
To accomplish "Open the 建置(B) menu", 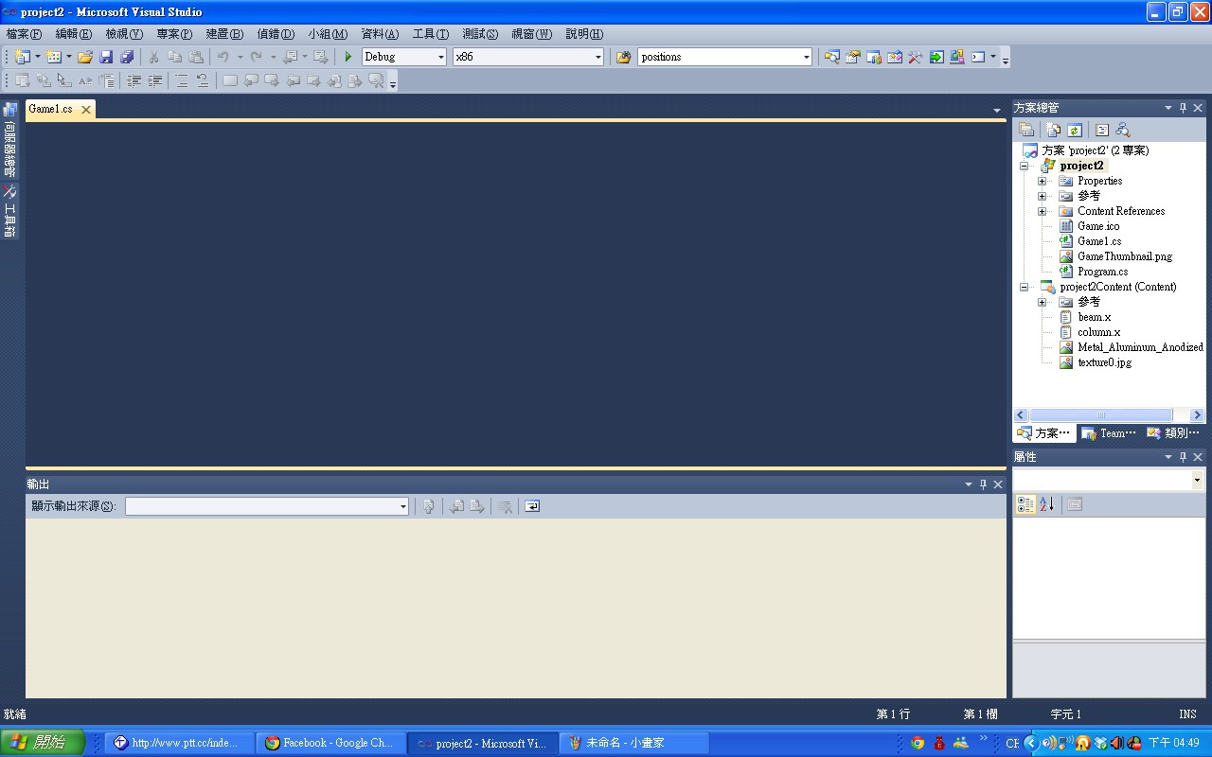I will (224, 34).
